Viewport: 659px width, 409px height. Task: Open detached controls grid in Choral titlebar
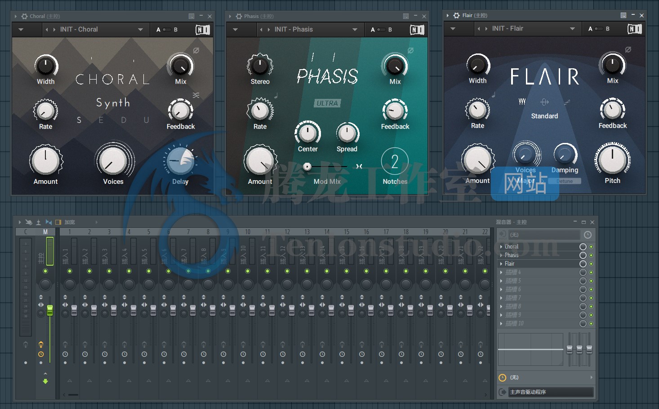click(191, 16)
